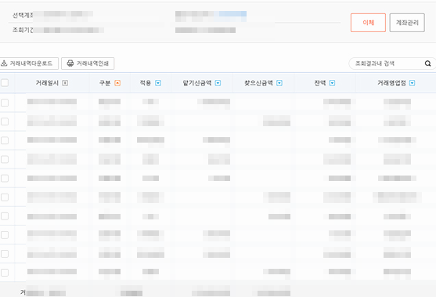Click the 찾으신금액 column header label
Screen dimensions: 436x297
click(x=258, y=83)
